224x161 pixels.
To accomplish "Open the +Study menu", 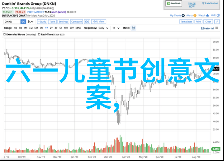I will click(x=42, y=22).
